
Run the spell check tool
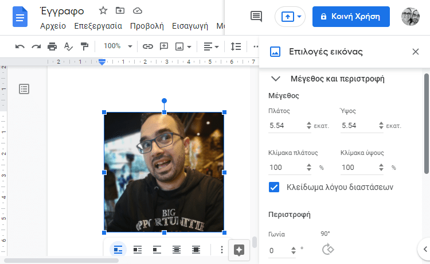(68, 46)
